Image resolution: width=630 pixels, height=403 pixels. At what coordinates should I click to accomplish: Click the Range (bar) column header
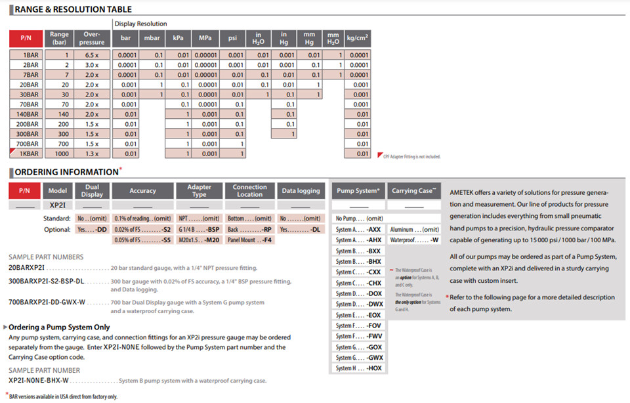[x=59, y=38]
